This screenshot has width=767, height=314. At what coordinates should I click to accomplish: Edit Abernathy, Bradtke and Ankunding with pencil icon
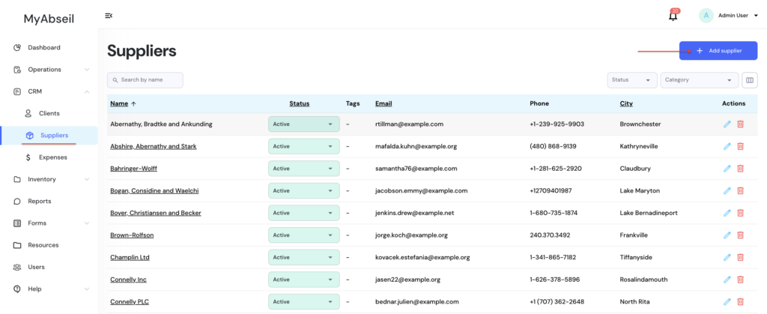(x=727, y=124)
